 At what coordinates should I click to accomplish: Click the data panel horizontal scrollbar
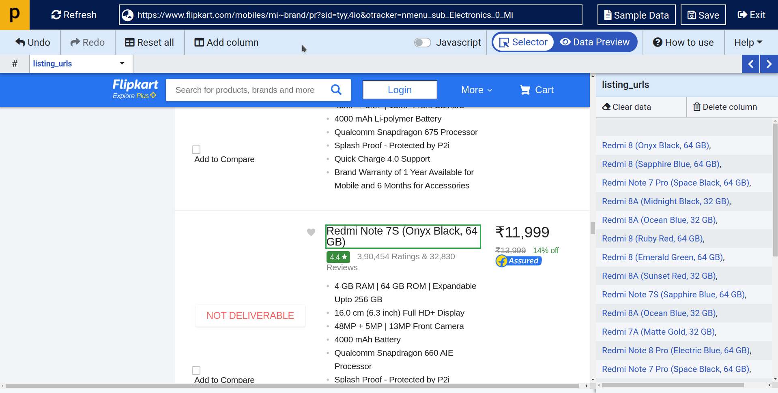tap(673, 385)
